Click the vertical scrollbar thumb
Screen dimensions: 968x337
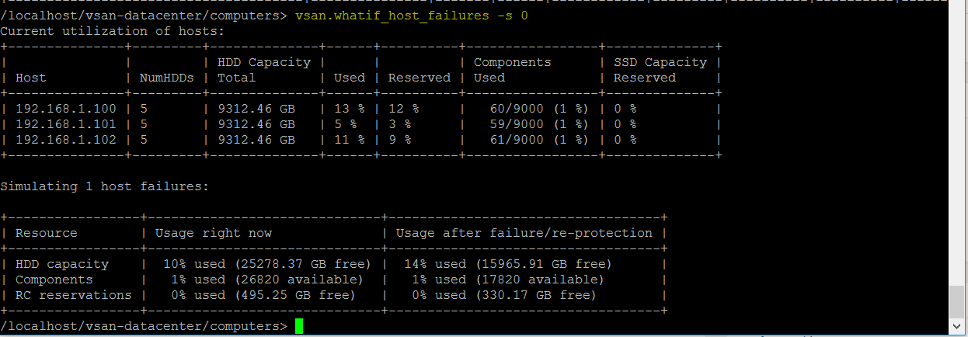point(958,302)
